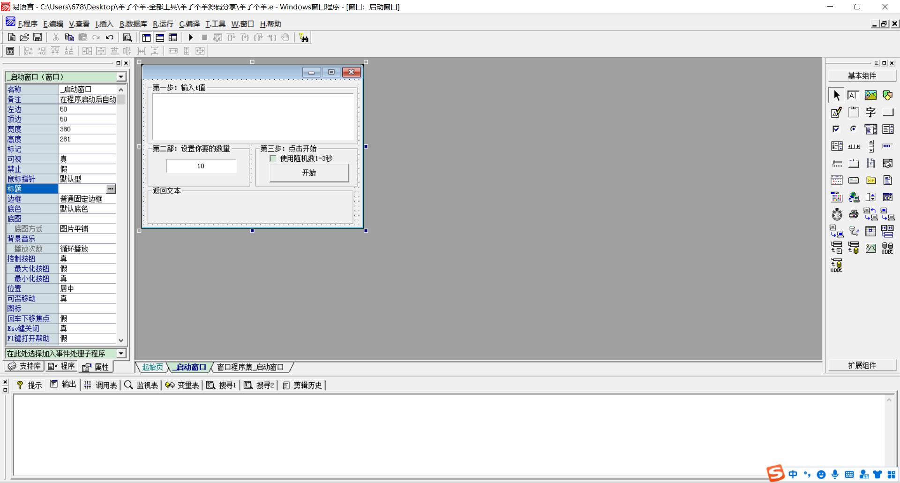
Task: Open the _启动窗口（窗口） object dropdown
Action: click(121, 76)
